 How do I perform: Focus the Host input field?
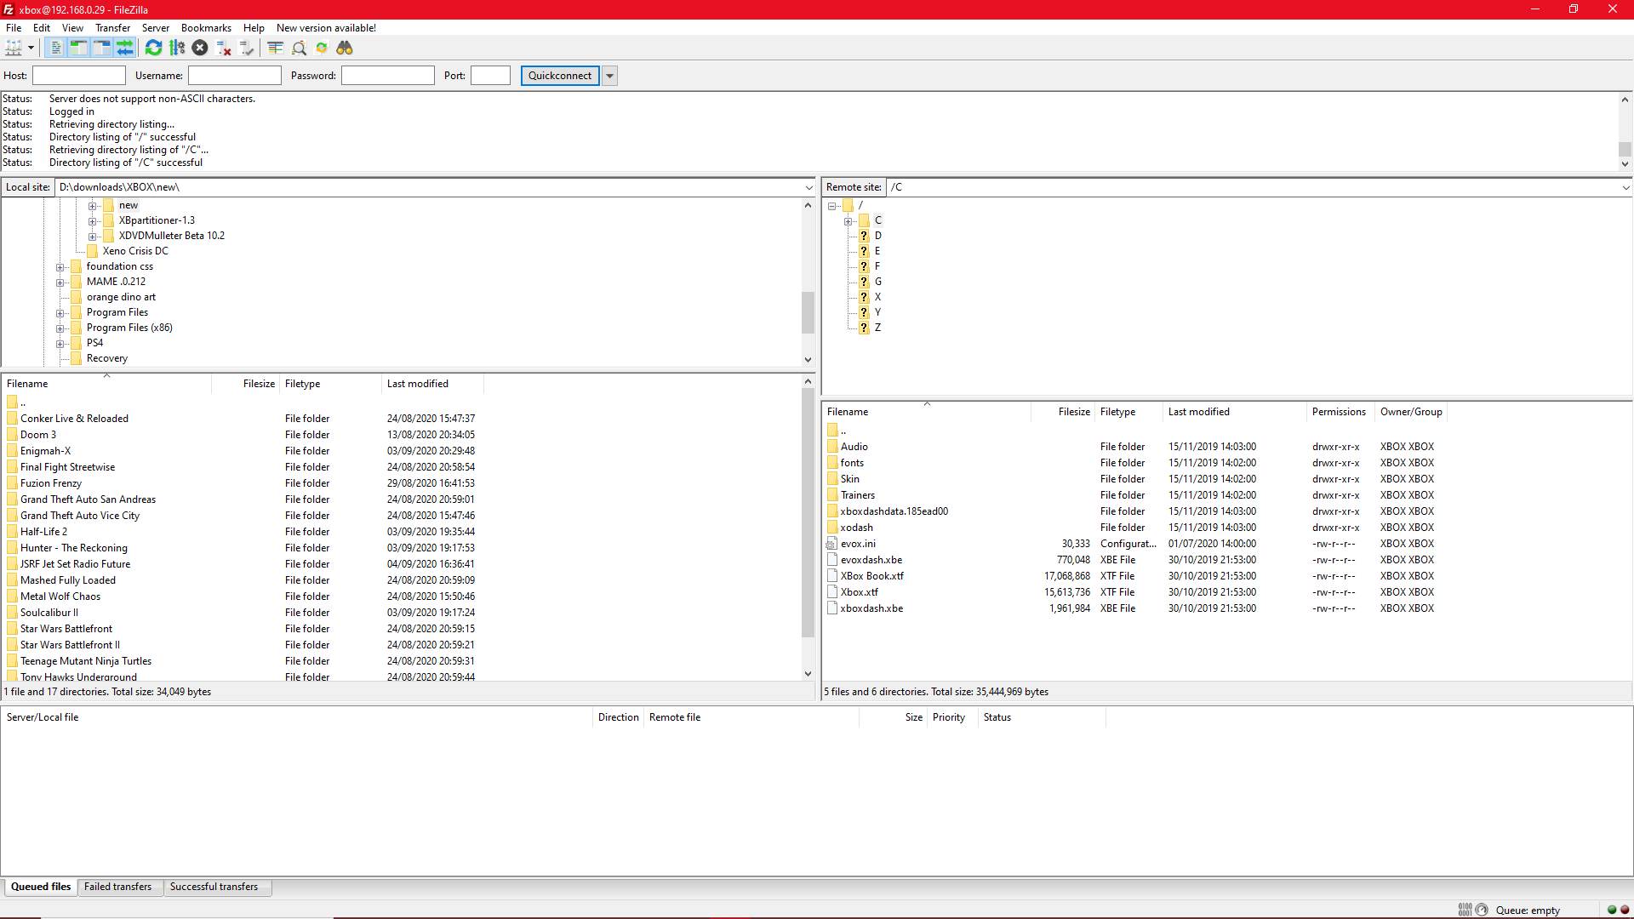pyautogui.click(x=79, y=76)
